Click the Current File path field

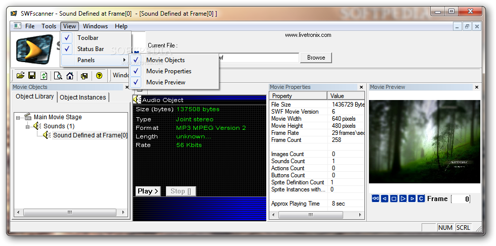259,58
